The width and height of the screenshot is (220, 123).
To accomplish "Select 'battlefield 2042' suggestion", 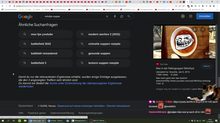I will point(46,44).
